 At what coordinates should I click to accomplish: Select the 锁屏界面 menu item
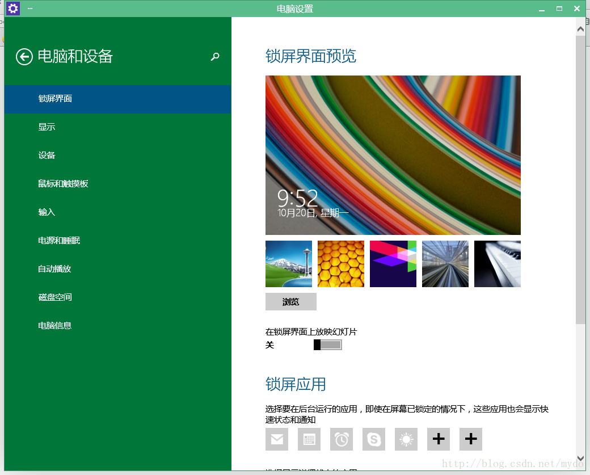[118, 99]
